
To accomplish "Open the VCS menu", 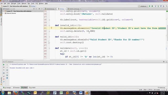I will point(36,3).
